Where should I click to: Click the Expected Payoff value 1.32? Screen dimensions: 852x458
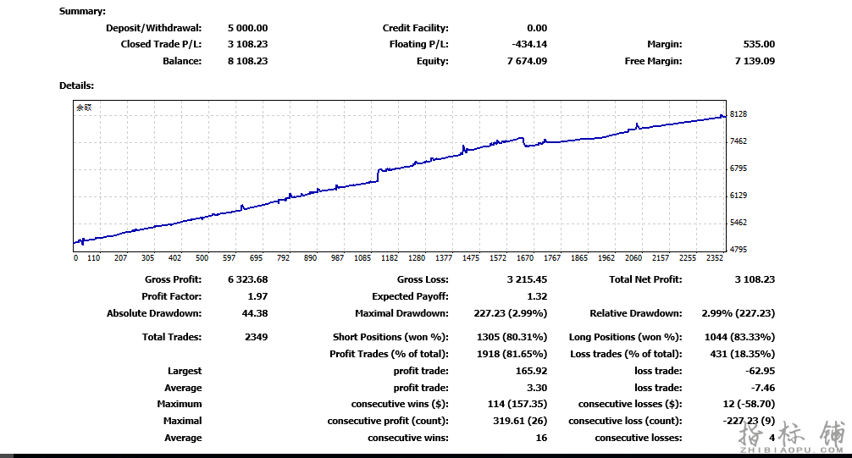[x=537, y=296]
